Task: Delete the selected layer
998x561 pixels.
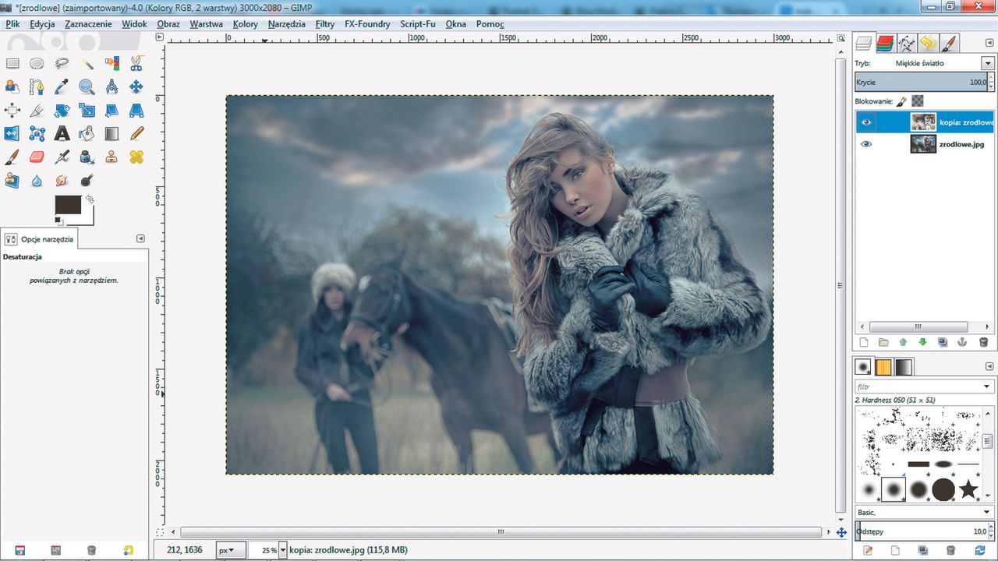Action: pyautogui.click(x=983, y=342)
